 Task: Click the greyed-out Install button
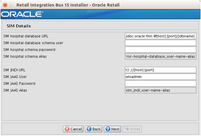pos(132,129)
